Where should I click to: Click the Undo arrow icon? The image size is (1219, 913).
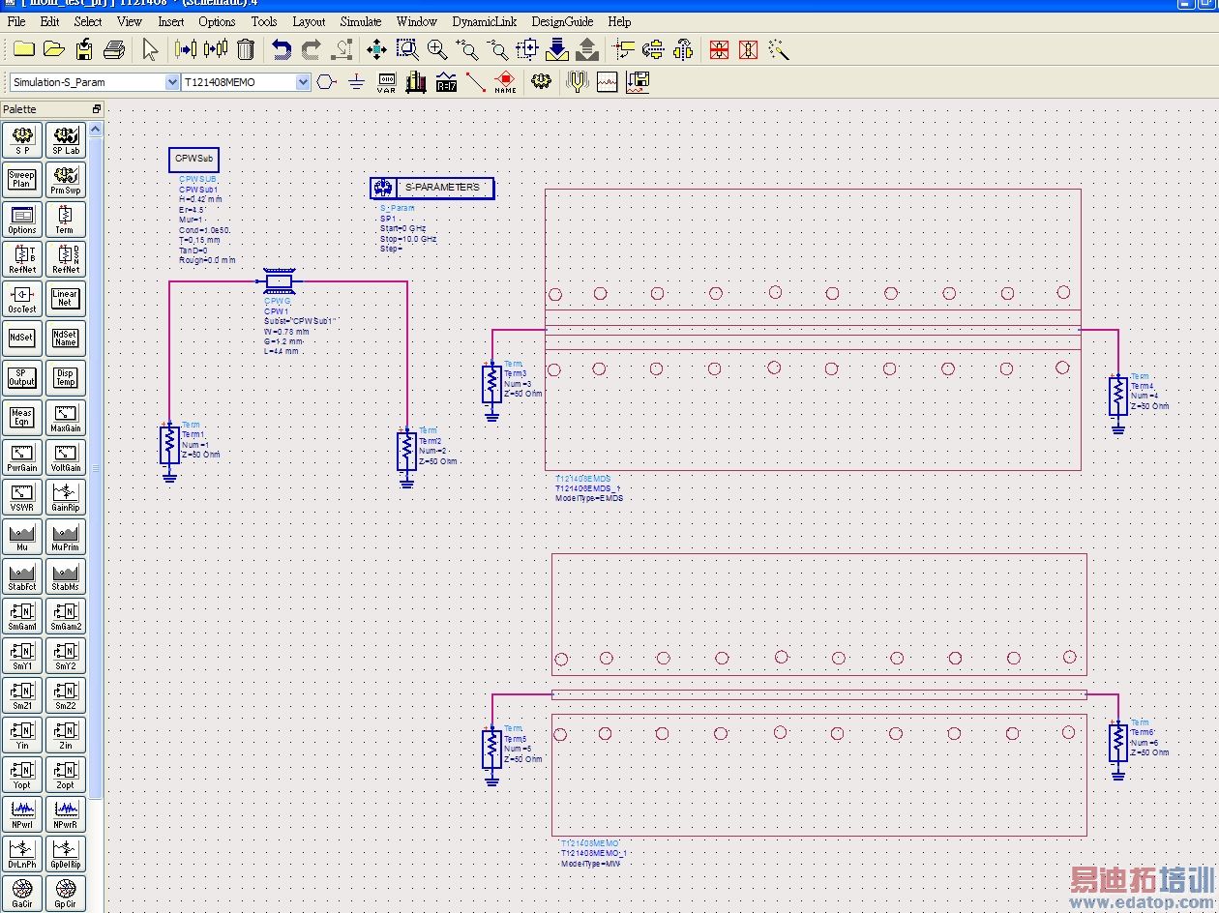(281, 49)
